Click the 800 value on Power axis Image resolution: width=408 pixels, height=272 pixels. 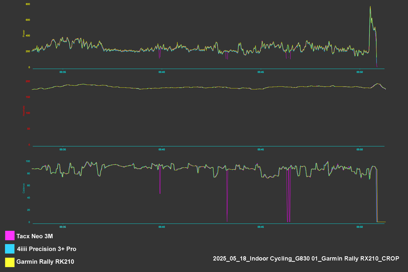point(28,4)
